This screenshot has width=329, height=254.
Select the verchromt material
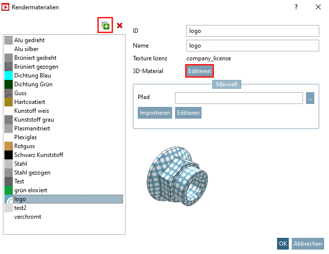pyautogui.click(x=27, y=217)
